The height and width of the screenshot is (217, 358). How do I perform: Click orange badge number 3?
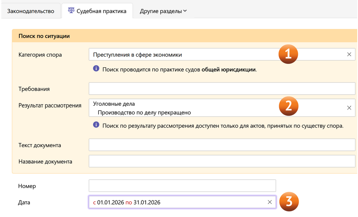pos(289,202)
